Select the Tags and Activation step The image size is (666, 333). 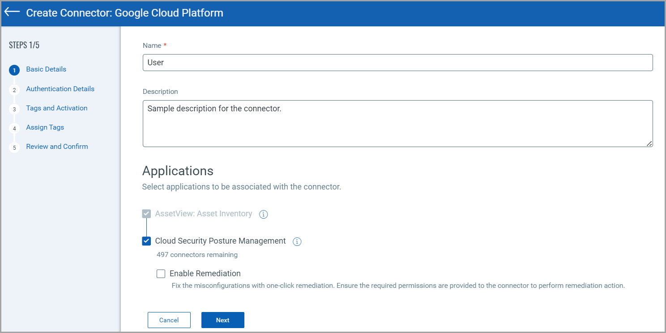click(57, 108)
